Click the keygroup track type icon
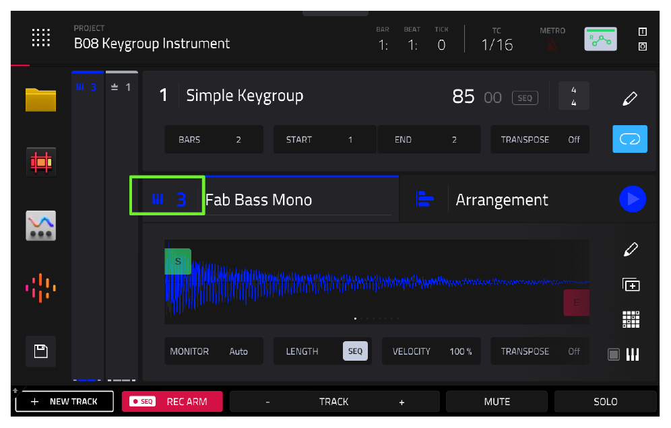The width and height of the screenshot is (671, 428). coord(158,199)
